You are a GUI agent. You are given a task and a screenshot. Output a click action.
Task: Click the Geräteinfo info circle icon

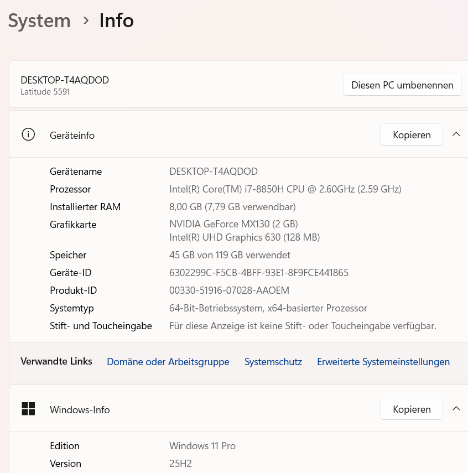28,134
